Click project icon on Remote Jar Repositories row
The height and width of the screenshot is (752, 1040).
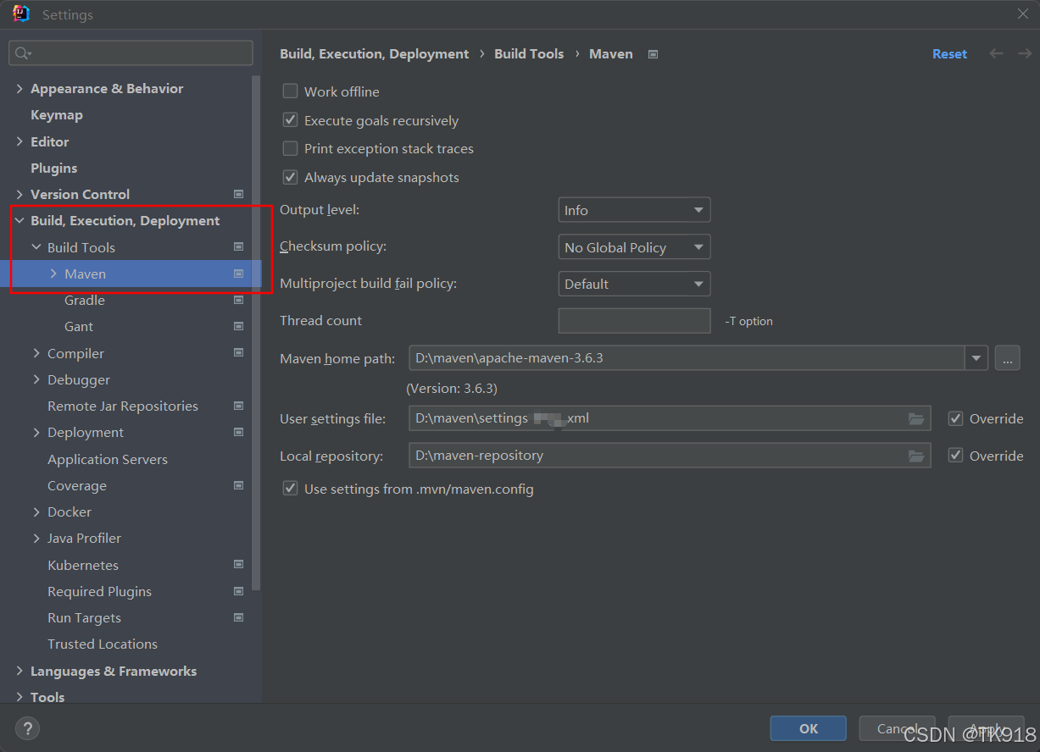coord(238,406)
